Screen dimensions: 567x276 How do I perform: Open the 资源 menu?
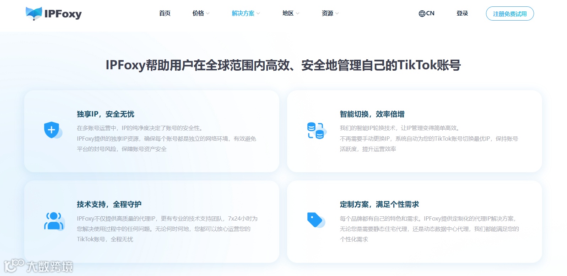(x=328, y=13)
